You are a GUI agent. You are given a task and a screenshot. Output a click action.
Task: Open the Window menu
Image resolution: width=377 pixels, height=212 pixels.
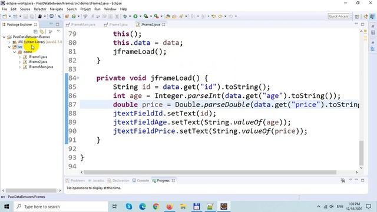point(110,9)
